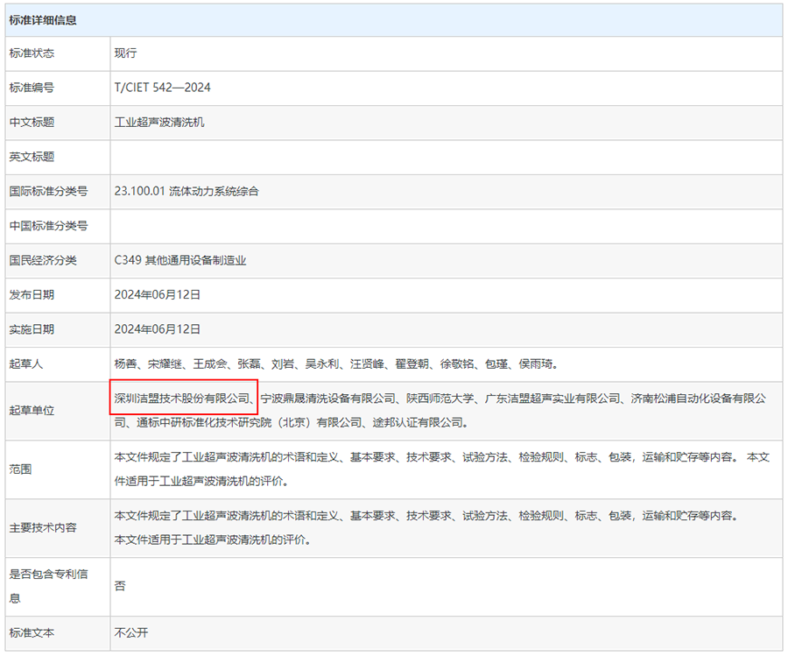Click the standard number T/CIET 542—2024
This screenshot has height=656, width=788.
[162, 88]
